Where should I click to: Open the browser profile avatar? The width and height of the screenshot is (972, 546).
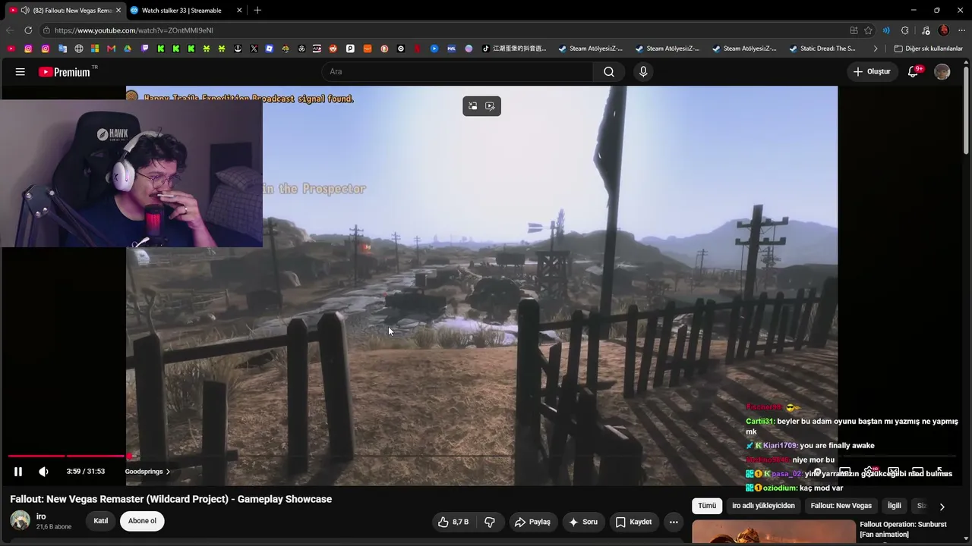click(944, 30)
